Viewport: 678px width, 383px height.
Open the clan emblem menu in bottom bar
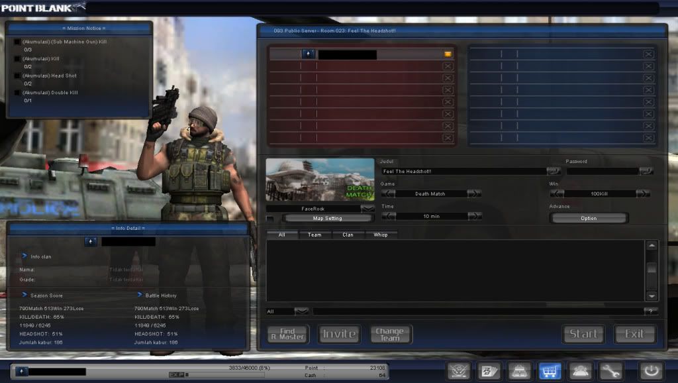click(x=459, y=371)
